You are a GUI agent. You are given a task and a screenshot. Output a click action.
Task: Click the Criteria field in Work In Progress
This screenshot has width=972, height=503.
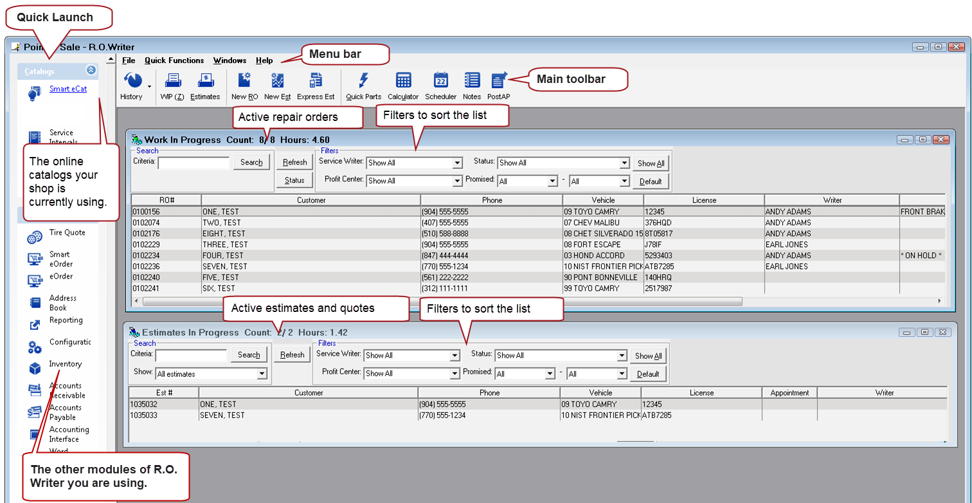pyautogui.click(x=194, y=163)
